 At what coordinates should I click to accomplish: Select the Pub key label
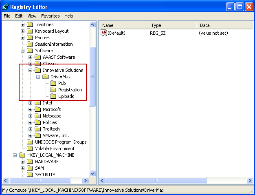point(62,83)
